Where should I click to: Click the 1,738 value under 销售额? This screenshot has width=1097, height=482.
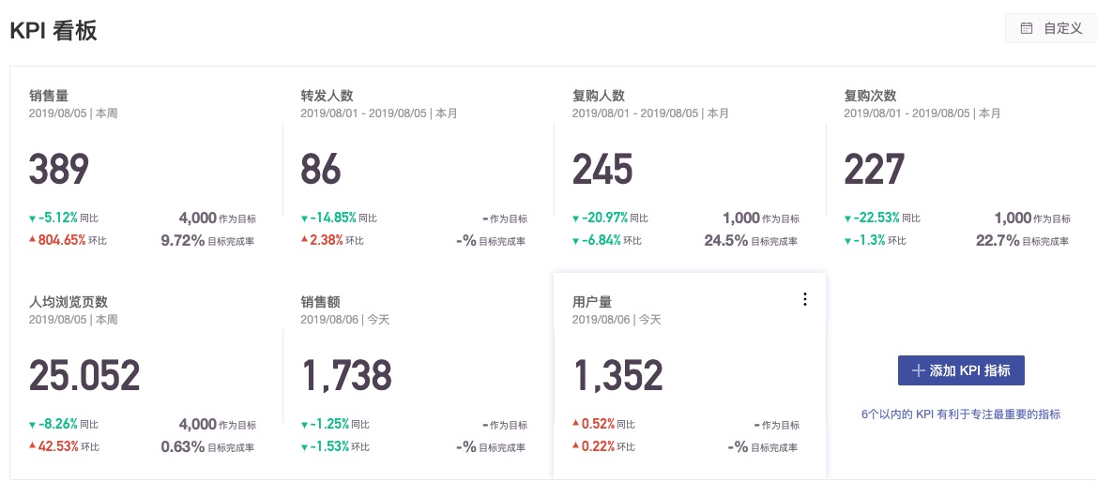pyautogui.click(x=346, y=375)
